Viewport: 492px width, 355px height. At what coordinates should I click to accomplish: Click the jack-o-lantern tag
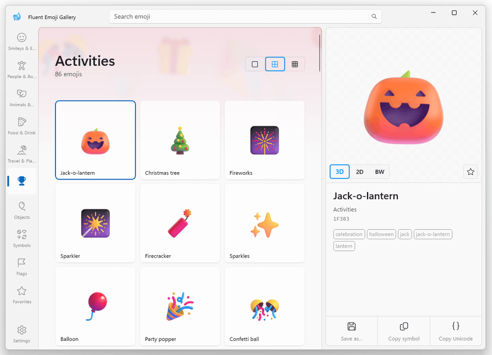[433, 234]
